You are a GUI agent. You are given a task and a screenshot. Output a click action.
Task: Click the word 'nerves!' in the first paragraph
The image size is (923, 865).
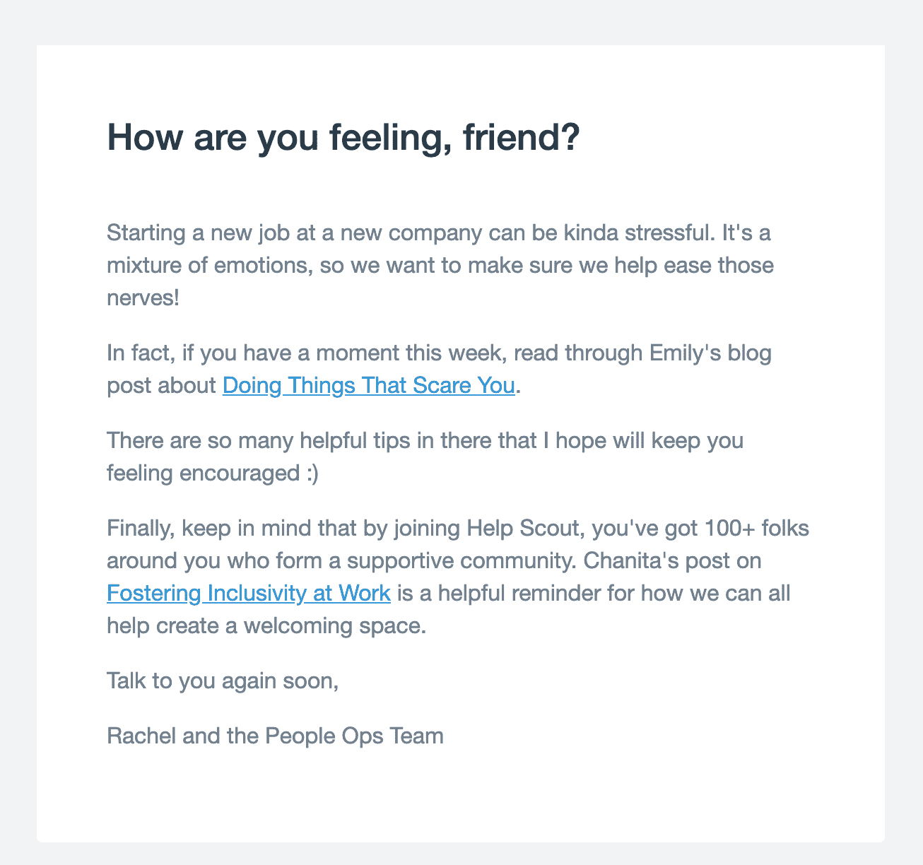(x=143, y=298)
